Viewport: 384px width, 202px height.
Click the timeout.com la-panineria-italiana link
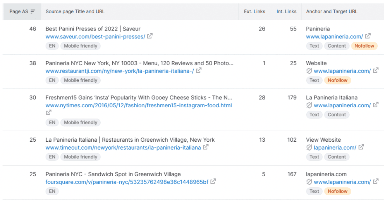pyautogui.click(x=123, y=147)
